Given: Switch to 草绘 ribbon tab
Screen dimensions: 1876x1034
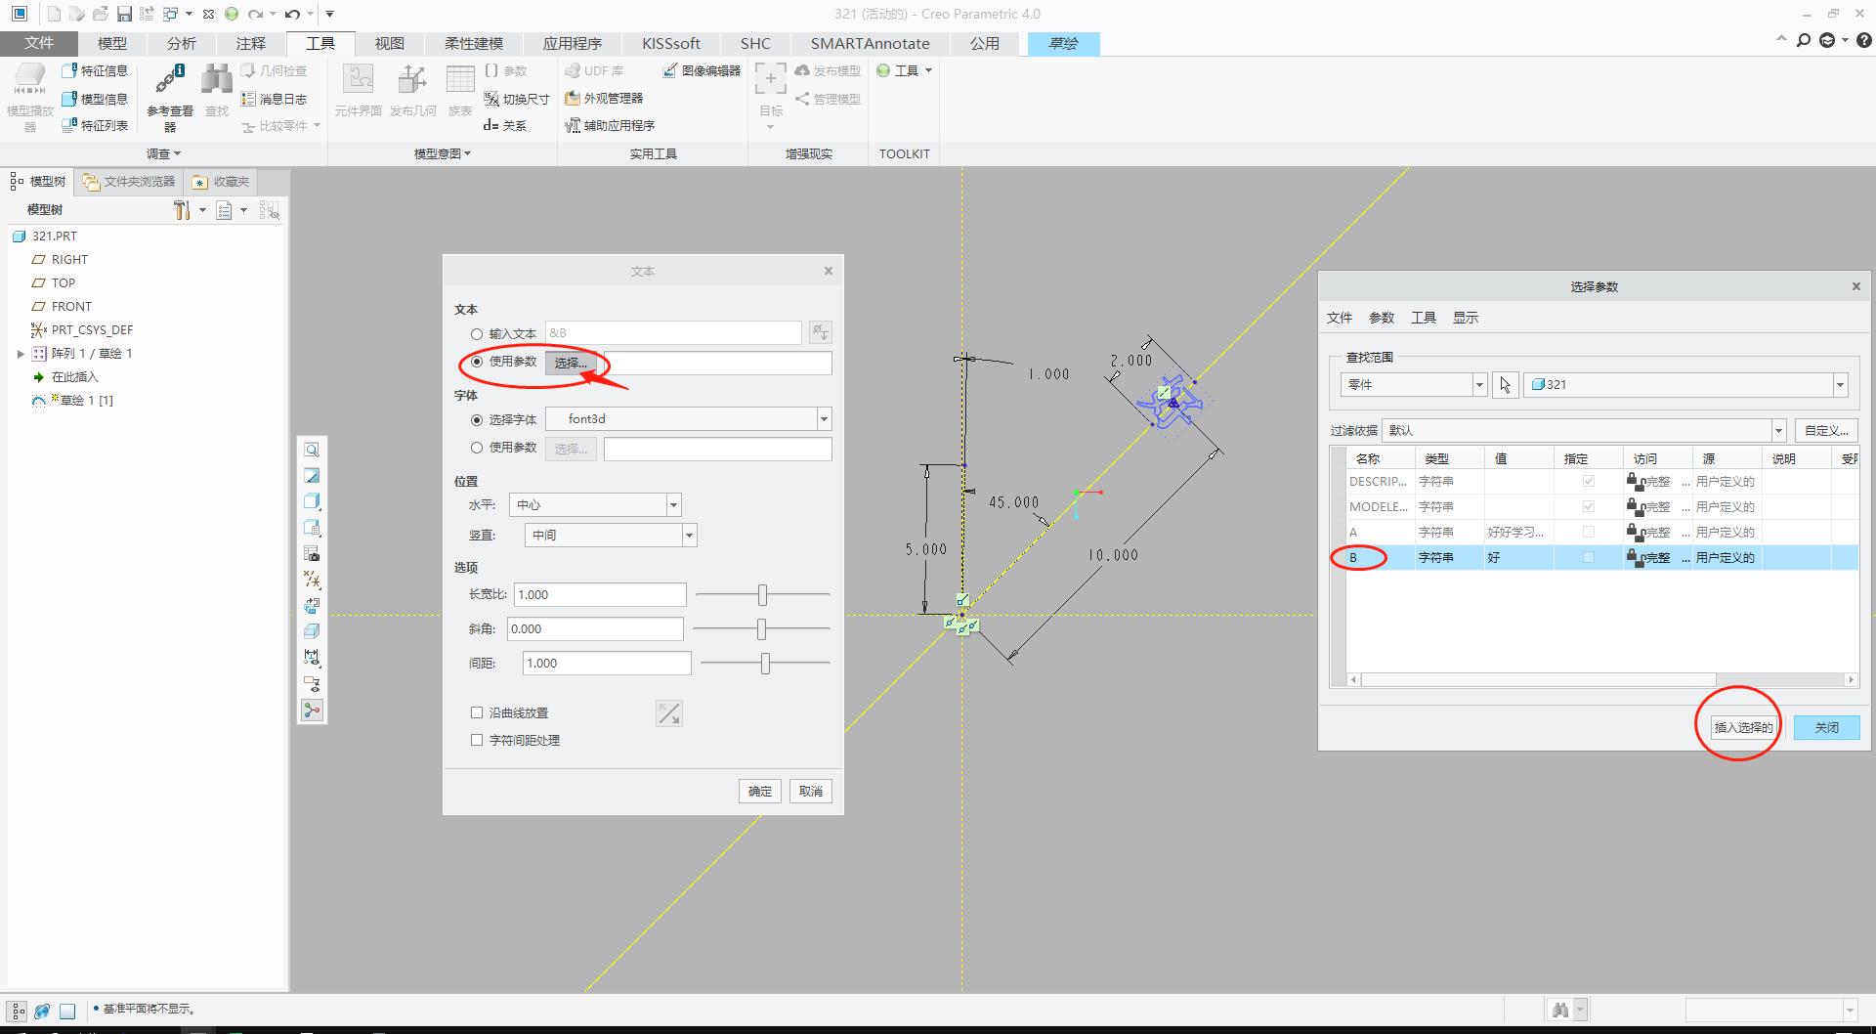Looking at the screenshot, I should 1063,43.
